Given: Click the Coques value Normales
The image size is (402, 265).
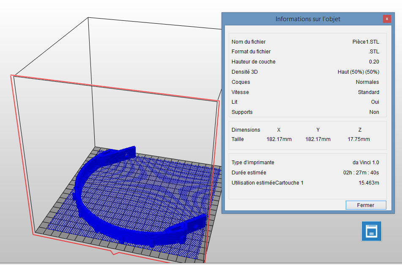Looking at the screenshot, I should tap(367, 82).
